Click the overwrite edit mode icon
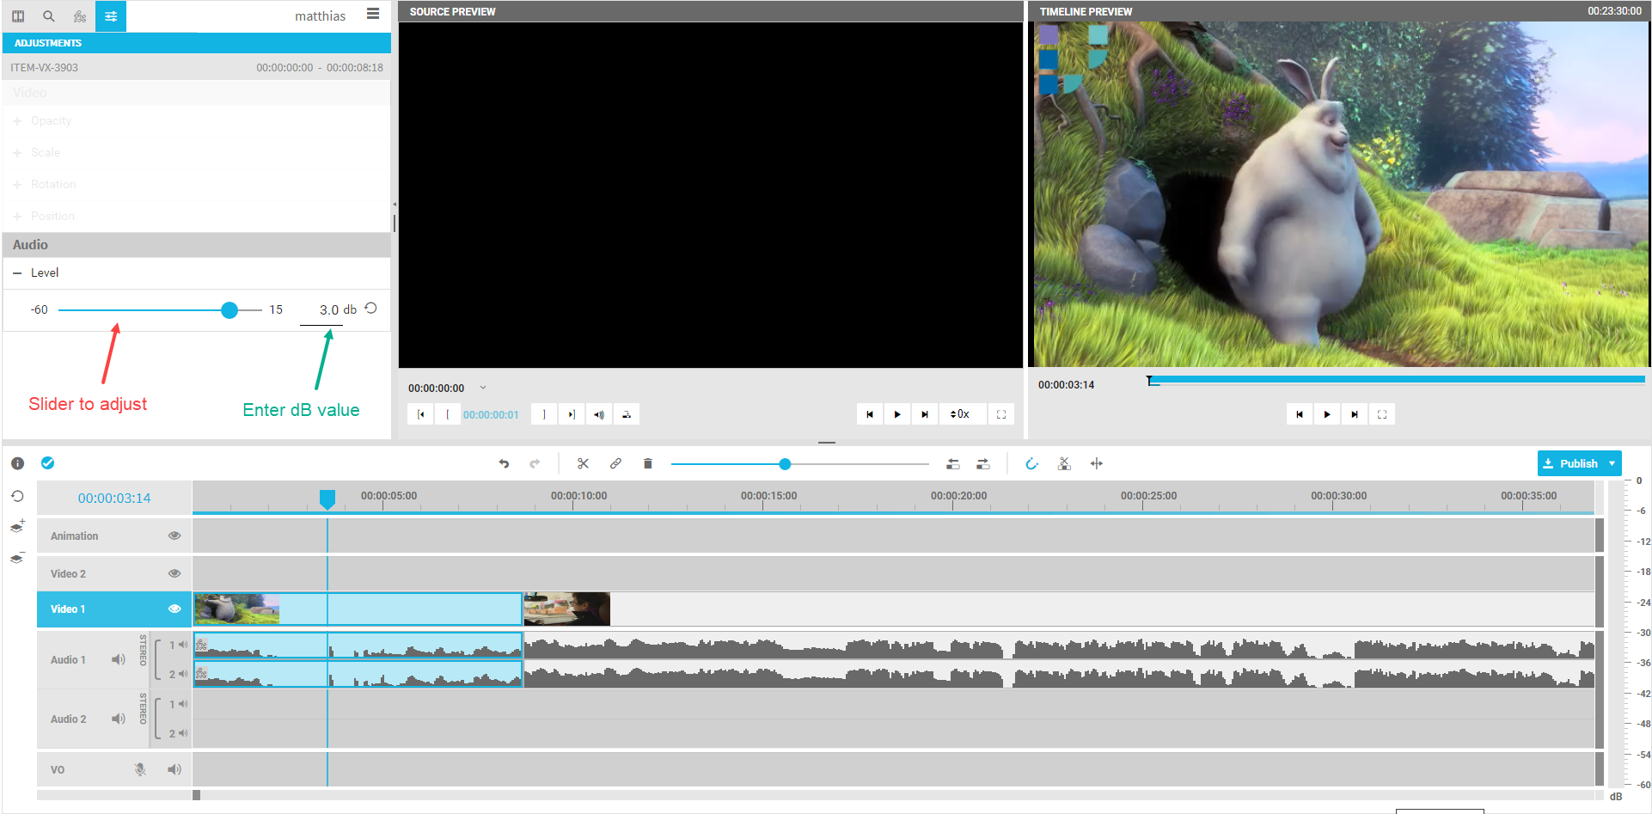Image resolution: width=1652 pixels, height=814 pixels. [983, 464]
